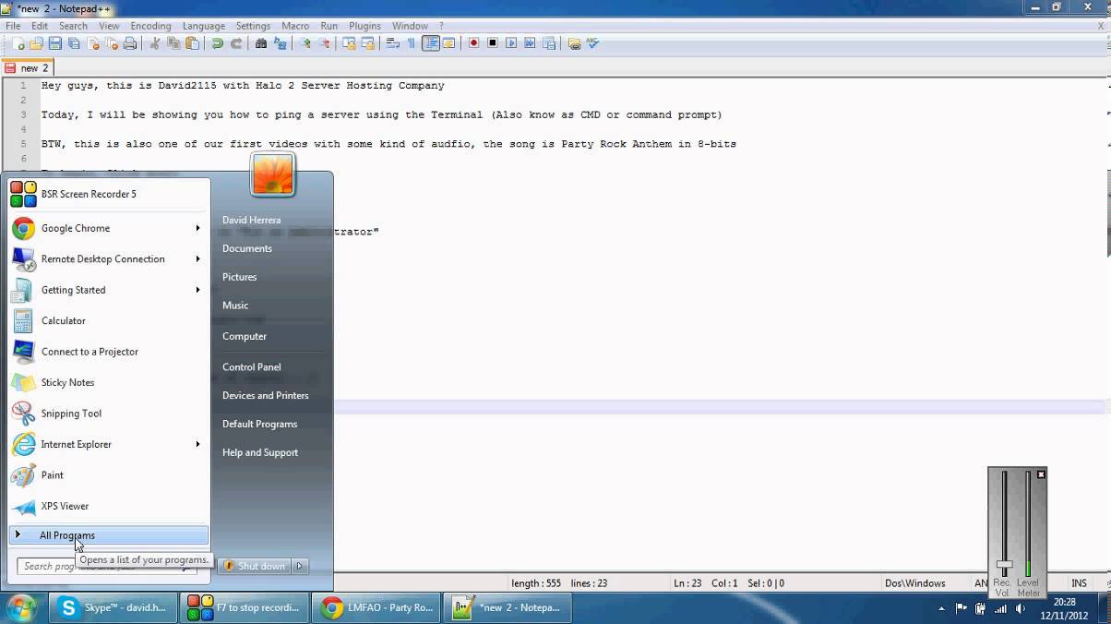Click the Stop macro recording icon
The image size is (1111, 624).
pyautogui.click(x=493, y=43)
